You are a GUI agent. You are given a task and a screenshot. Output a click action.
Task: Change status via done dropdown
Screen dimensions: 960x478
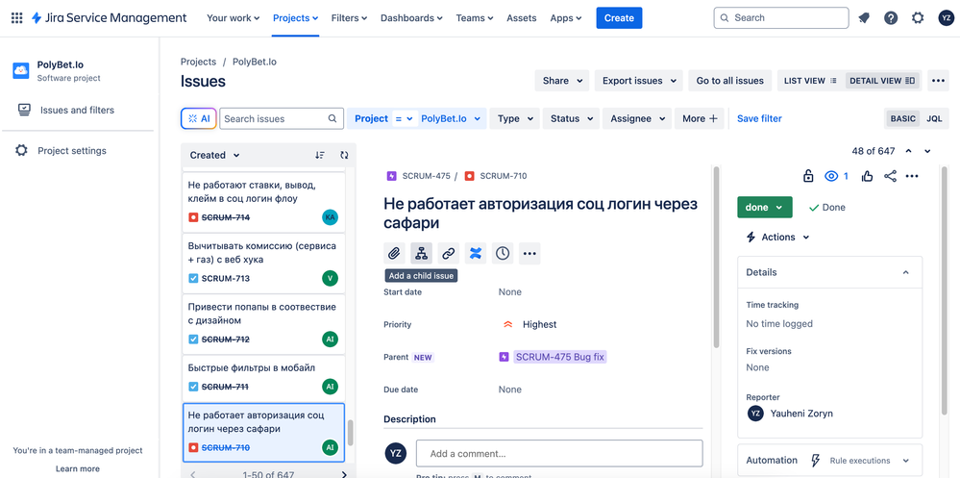pyautogui.click(x=765, y=207)
